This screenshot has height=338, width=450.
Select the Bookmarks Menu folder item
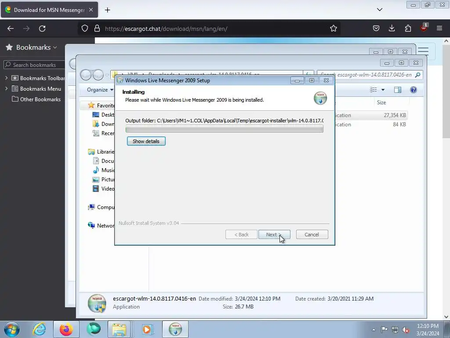pos(36,88)
